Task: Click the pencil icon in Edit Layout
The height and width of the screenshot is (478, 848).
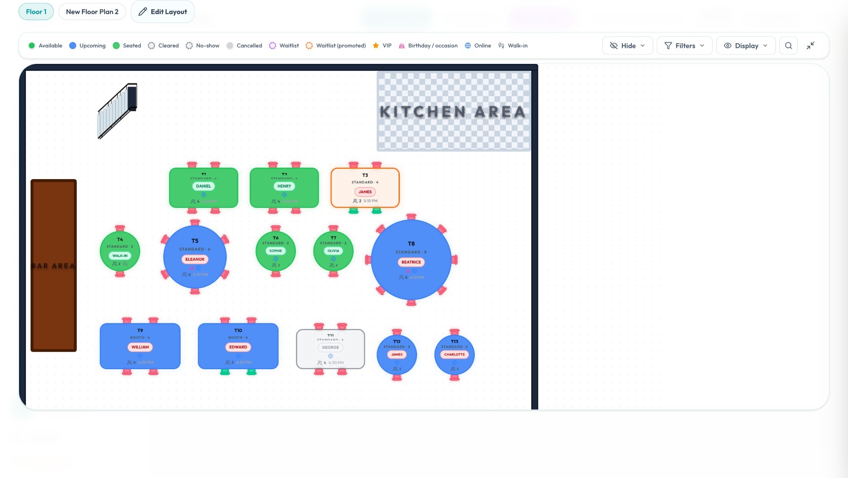Action: click(x=143, y=11)
